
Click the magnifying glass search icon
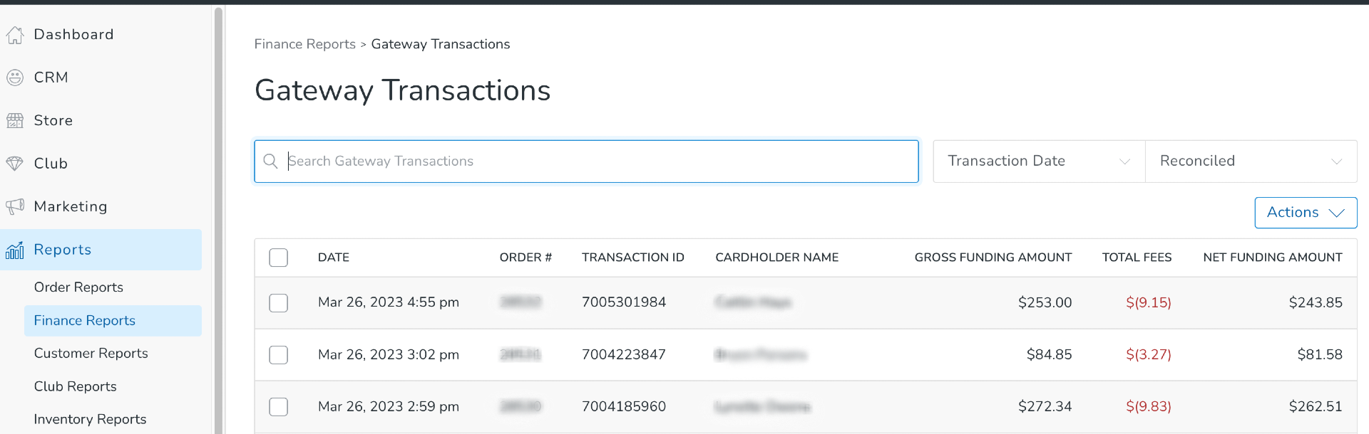pos(271,161)
